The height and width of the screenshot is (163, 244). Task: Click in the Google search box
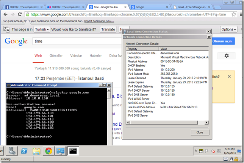coord(77,41)
